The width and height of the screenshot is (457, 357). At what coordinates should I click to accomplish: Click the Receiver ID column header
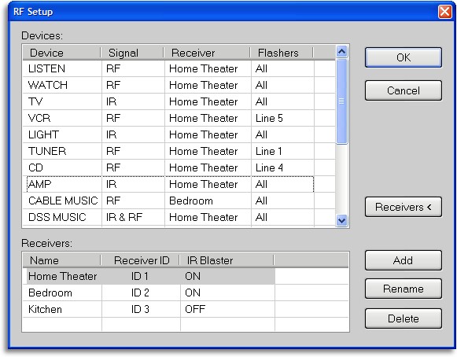[x=140, y=260]
